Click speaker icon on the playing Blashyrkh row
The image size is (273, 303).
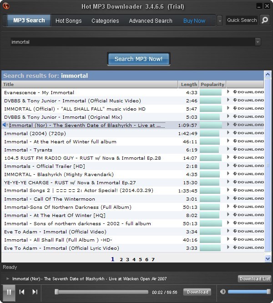(5, 125)
